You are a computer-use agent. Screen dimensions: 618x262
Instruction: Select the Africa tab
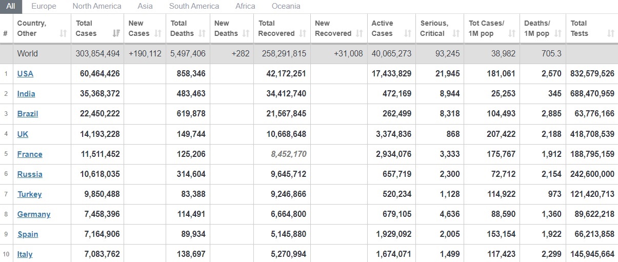click(x=245, y=6)
